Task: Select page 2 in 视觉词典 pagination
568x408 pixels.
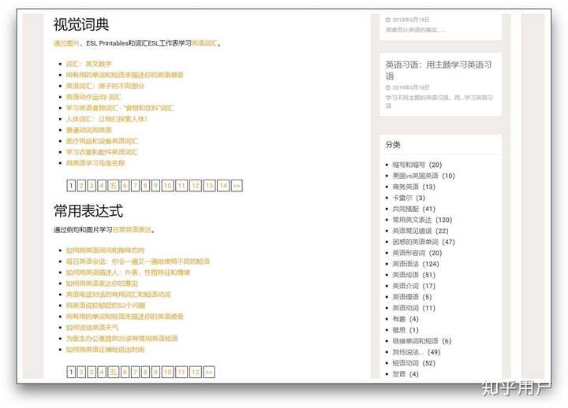Action: click(x=81, y=186)
